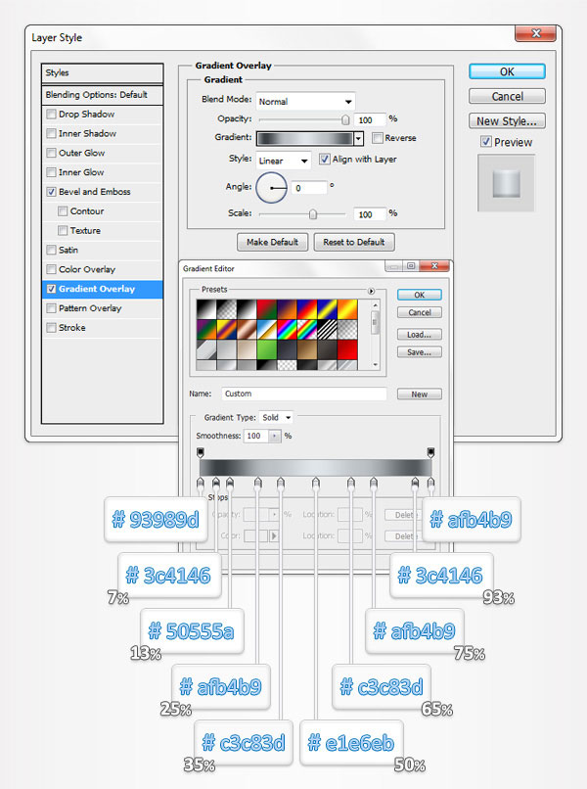Open the Presets flyout menu arrow
The width and height of the screenshot is (587, 789).
371,291
